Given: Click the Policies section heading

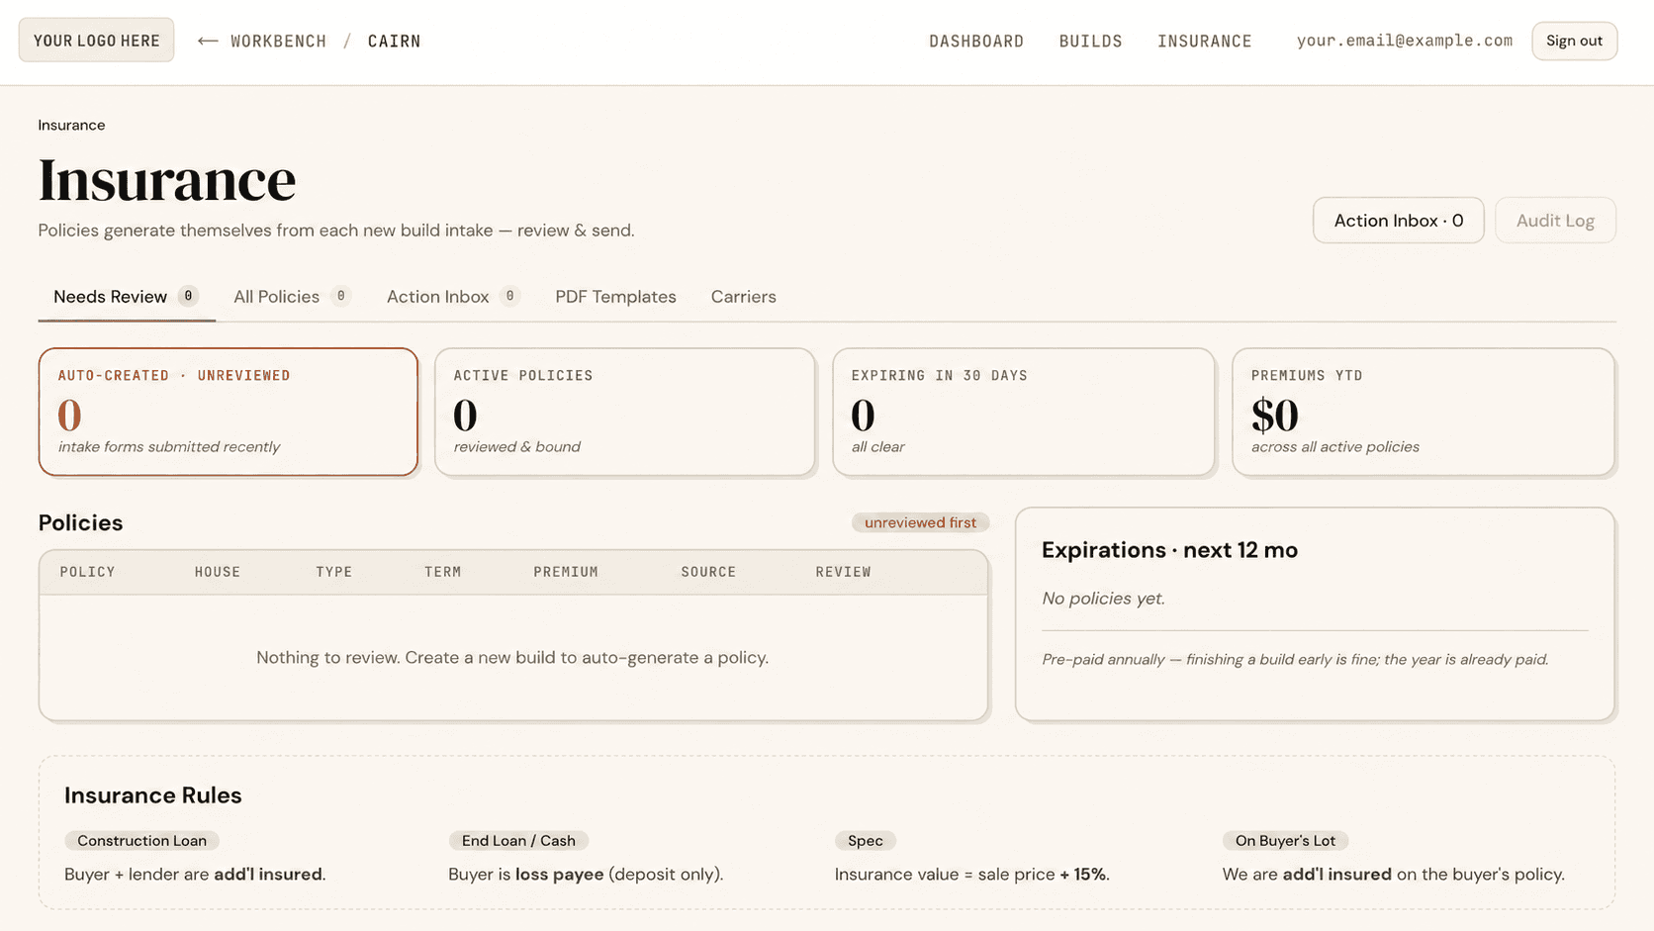Looking at the screenshot, I should [x=80, y=522].
